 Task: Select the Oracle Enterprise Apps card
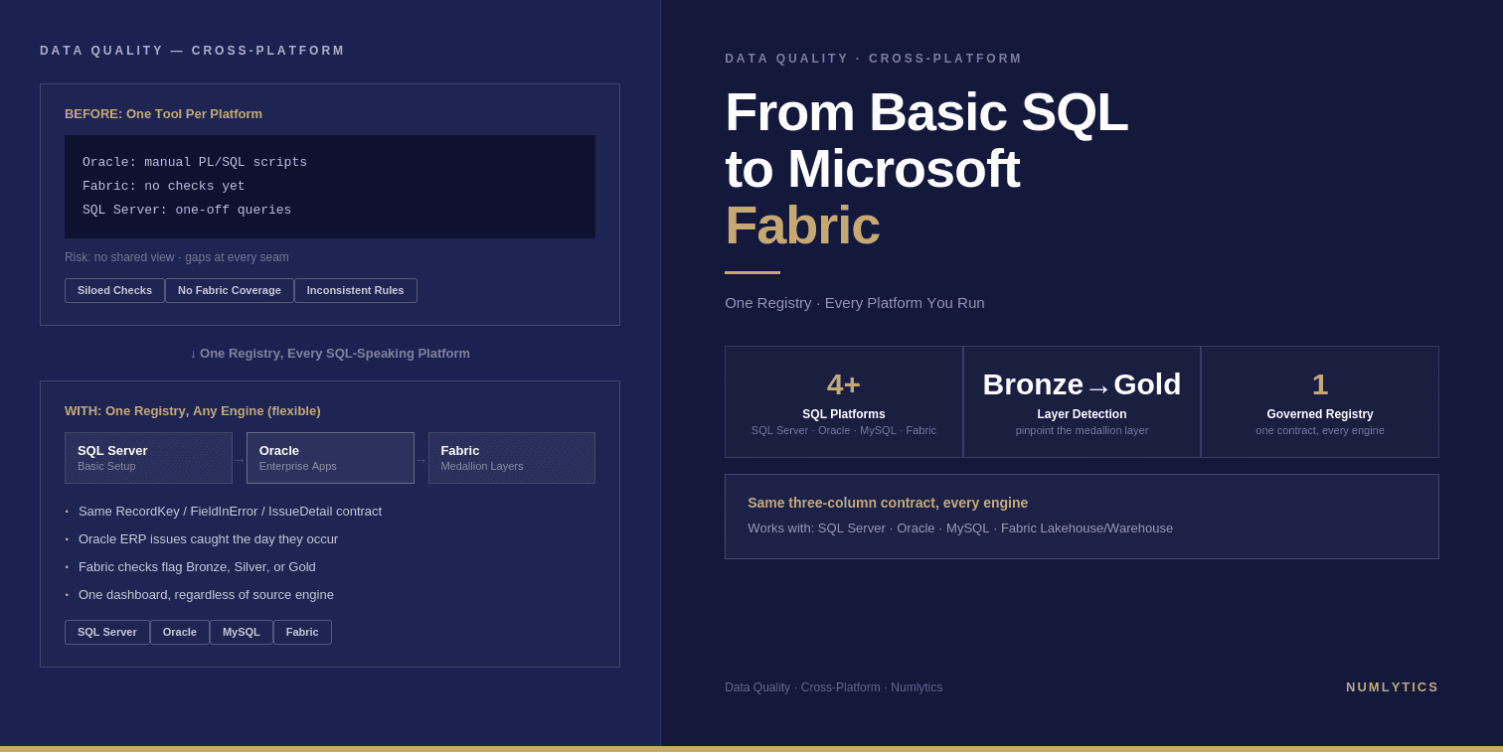point(330,458)
